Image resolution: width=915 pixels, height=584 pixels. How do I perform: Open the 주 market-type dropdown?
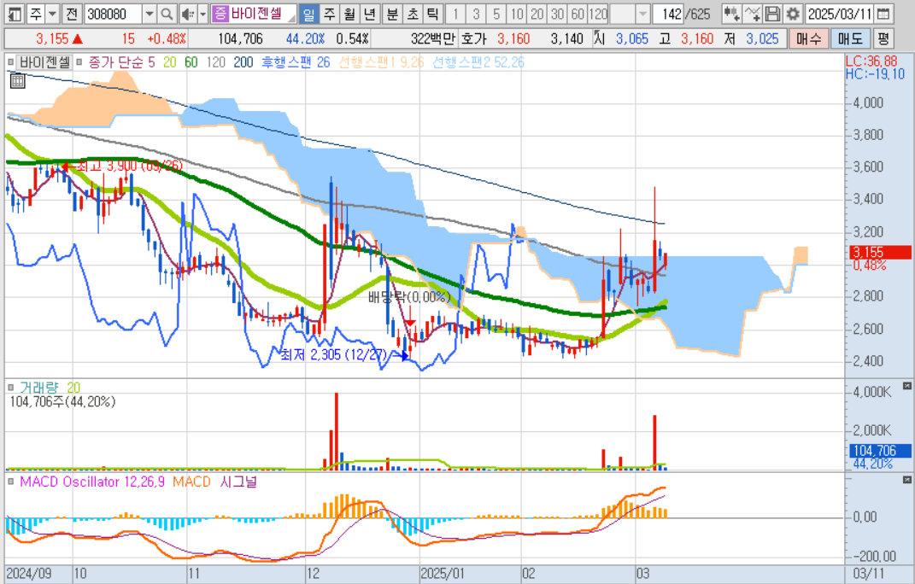[x=52, y=14]
